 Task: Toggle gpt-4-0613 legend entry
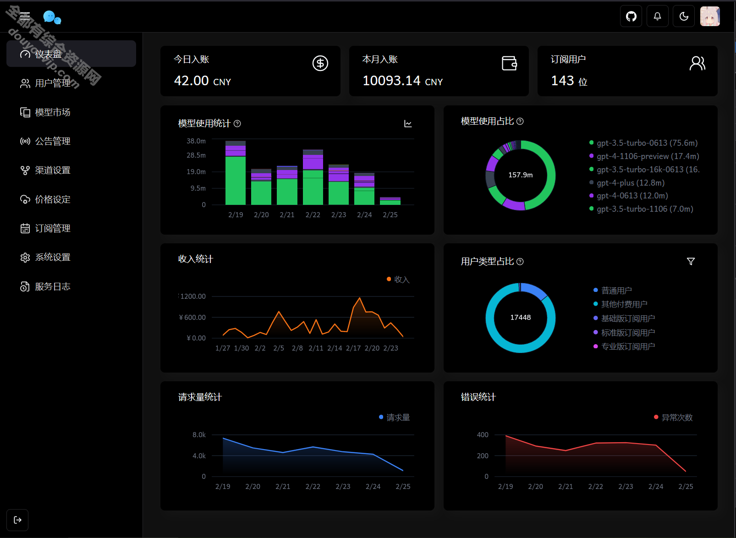tap(628, 196)
